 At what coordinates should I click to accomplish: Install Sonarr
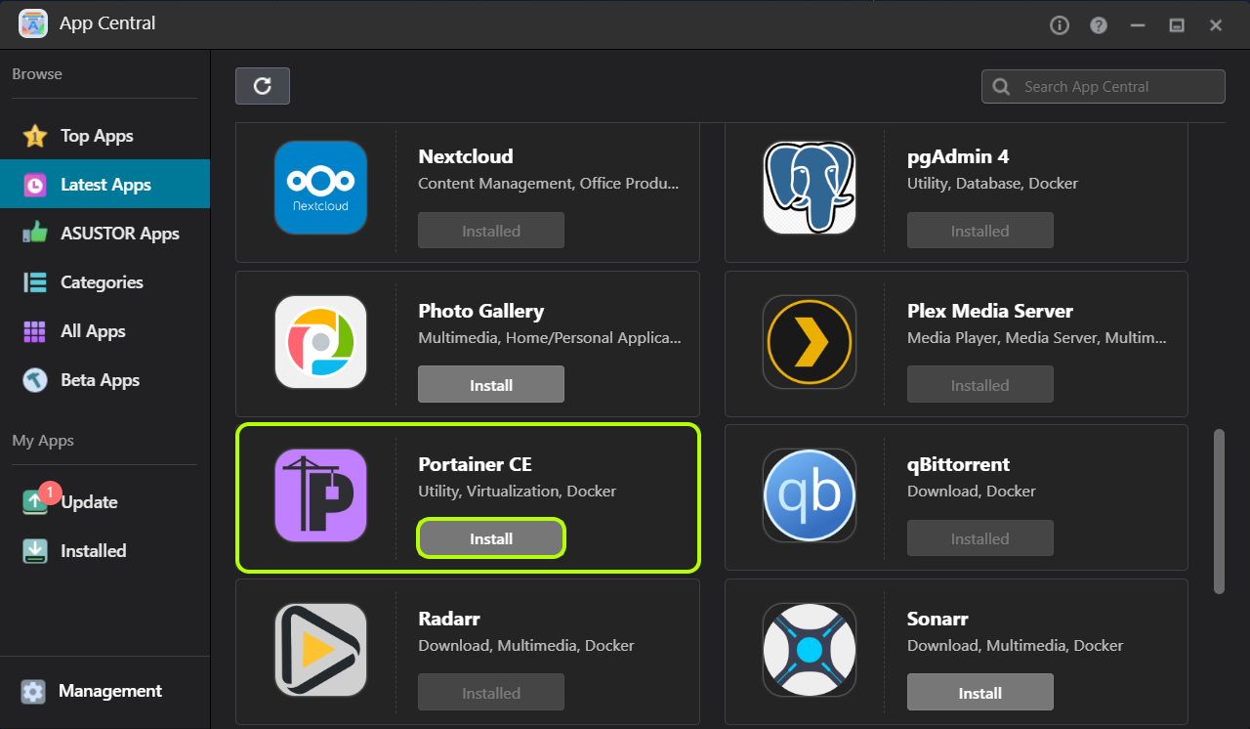[x=980, y=693]
